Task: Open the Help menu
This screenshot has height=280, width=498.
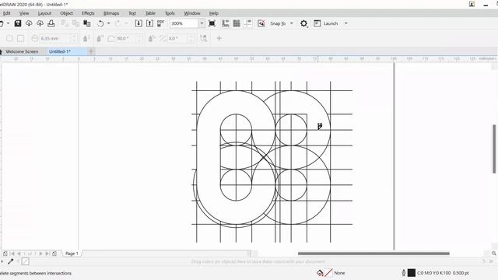Action: [213, 13]
